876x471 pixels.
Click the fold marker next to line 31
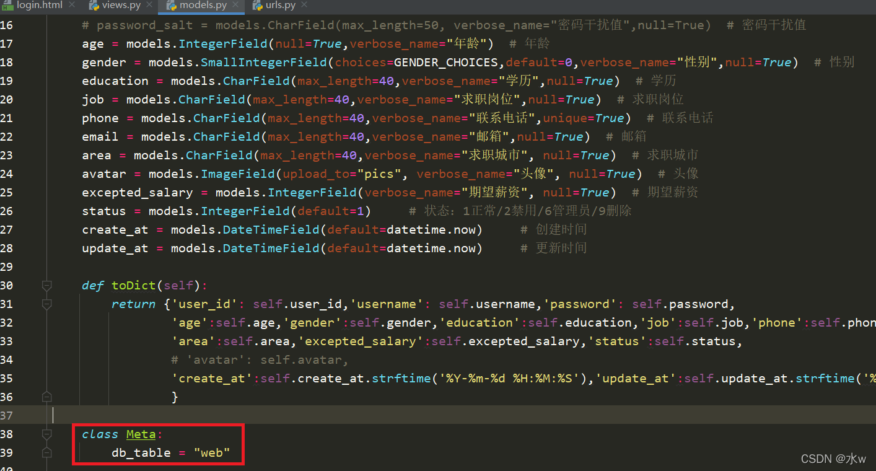(46, 304)
